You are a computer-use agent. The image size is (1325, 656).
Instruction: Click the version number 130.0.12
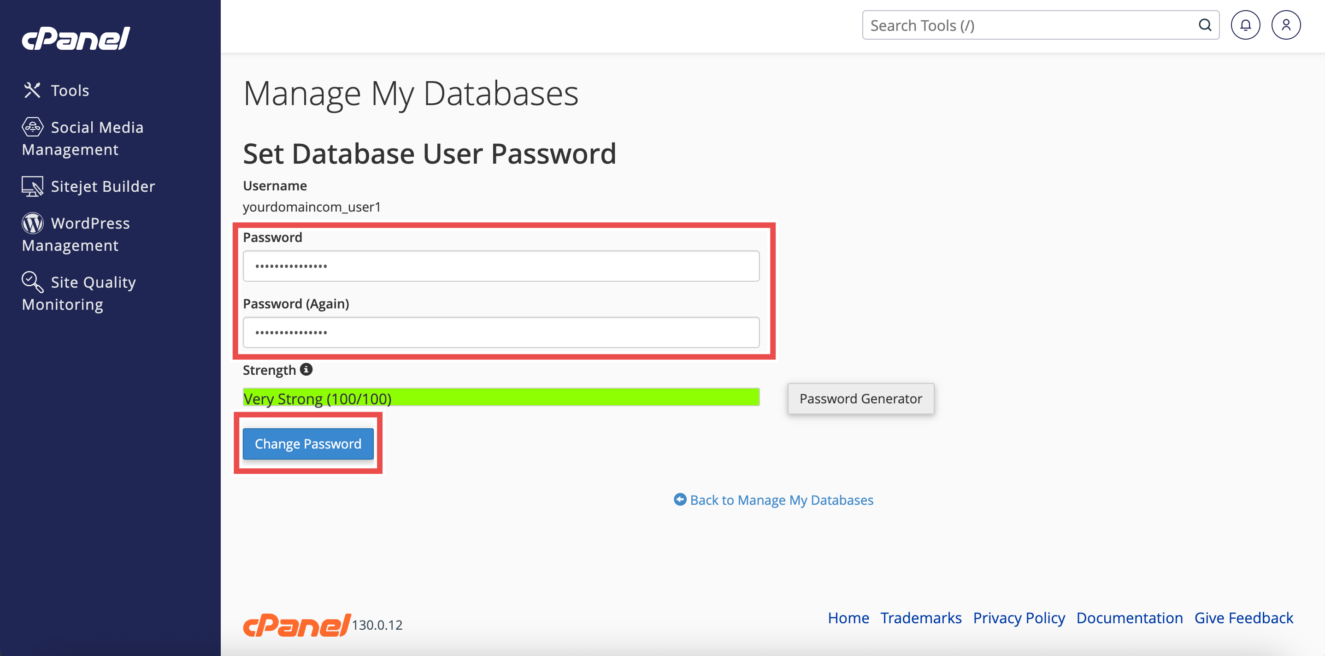pyautogui.click(x=377, y=625)
